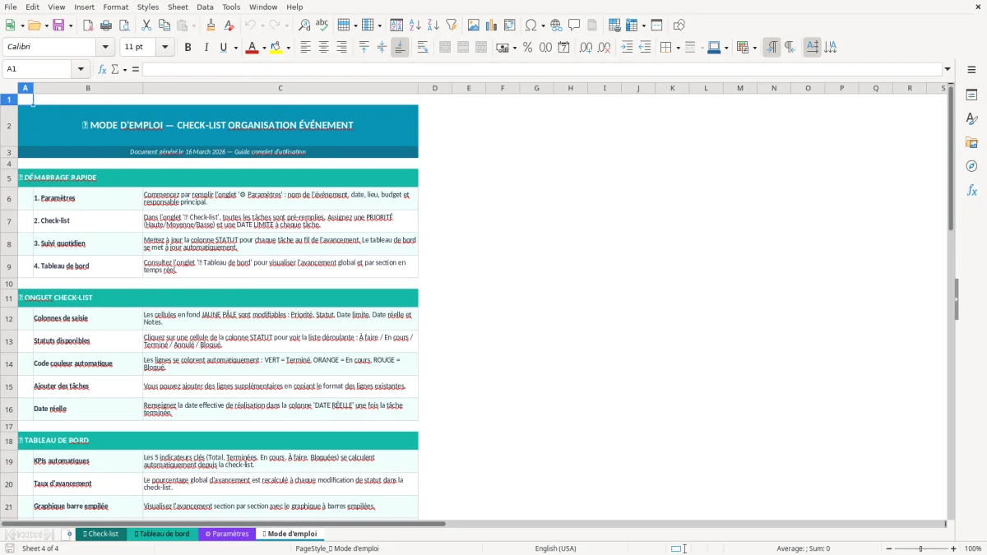Apply yellow background highlight color
Screen dimensions: 987x555
coord(276,48)
